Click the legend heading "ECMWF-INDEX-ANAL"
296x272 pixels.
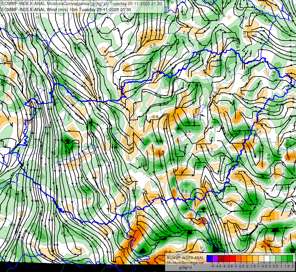[x=186, y=258]
